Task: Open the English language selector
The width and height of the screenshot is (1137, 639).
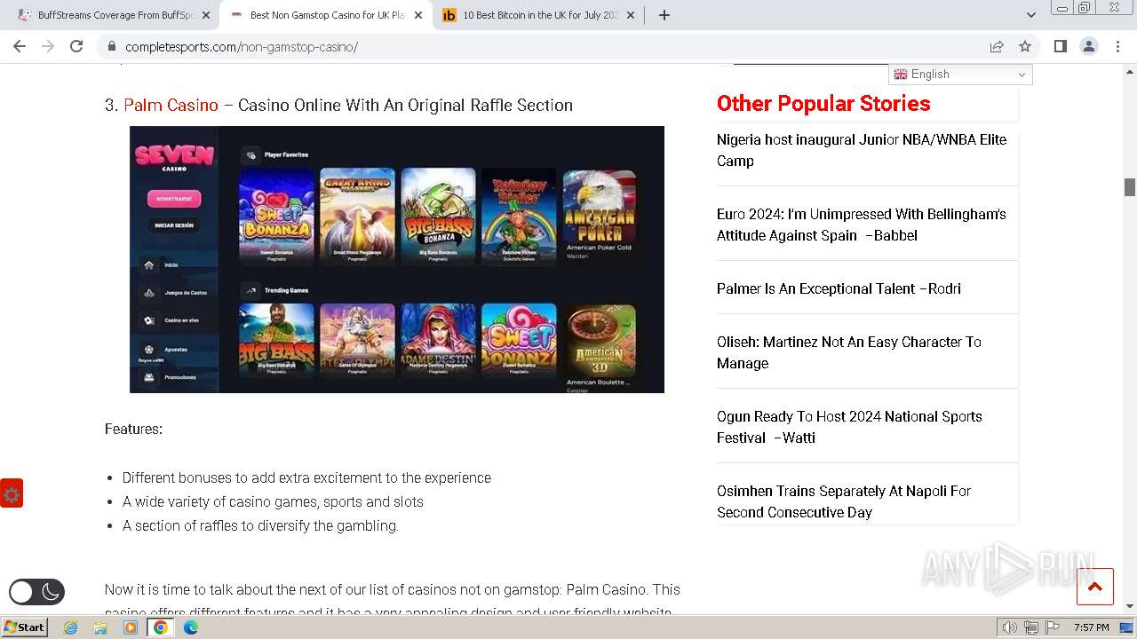Action: coord(961,75)
